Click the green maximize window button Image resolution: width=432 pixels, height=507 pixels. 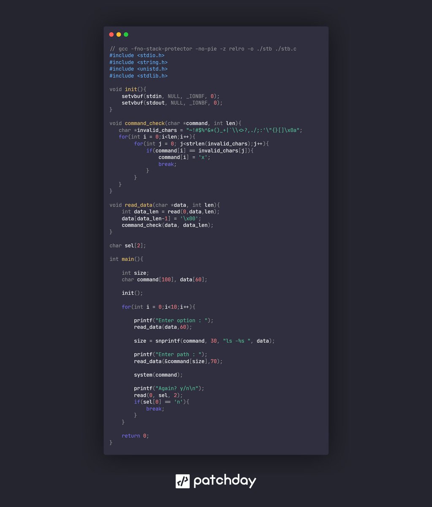(x=125, y=34)
